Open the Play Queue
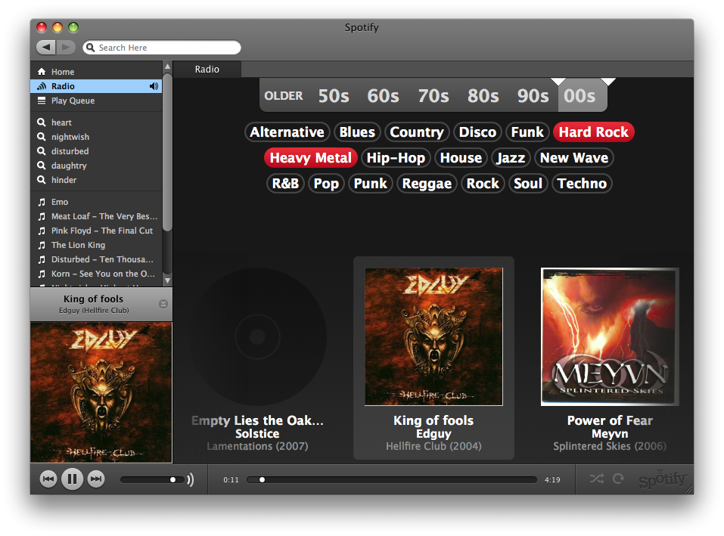724x536 pixels. pyautogui.click(x=73, y=101)
